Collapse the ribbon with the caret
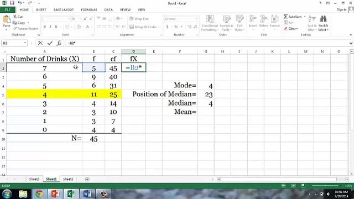 pos(351,35)
